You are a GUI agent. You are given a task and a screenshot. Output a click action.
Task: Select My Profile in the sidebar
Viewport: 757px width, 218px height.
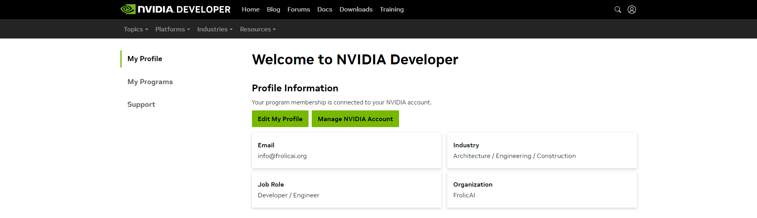coord(145,59)
